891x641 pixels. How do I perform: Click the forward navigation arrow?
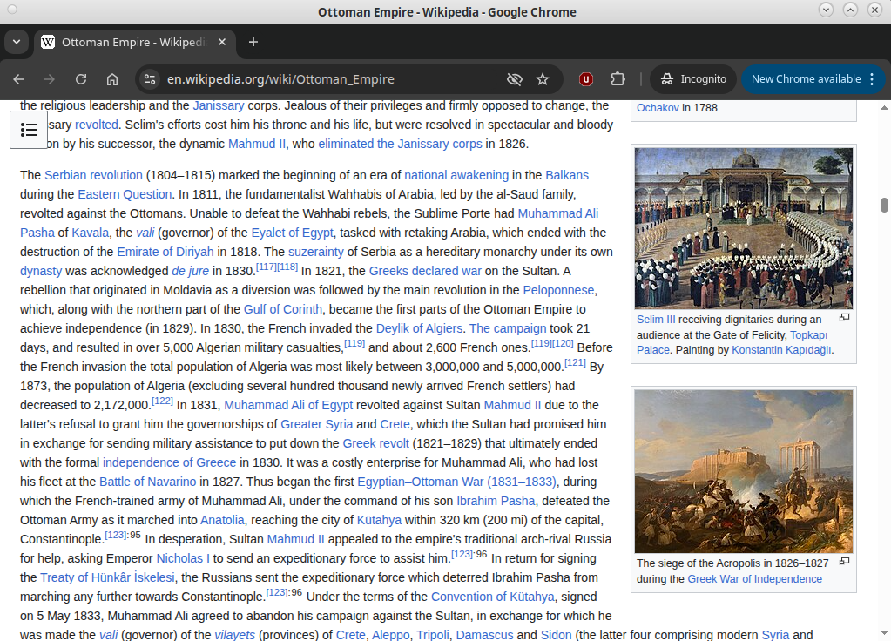tap(50, 79)
